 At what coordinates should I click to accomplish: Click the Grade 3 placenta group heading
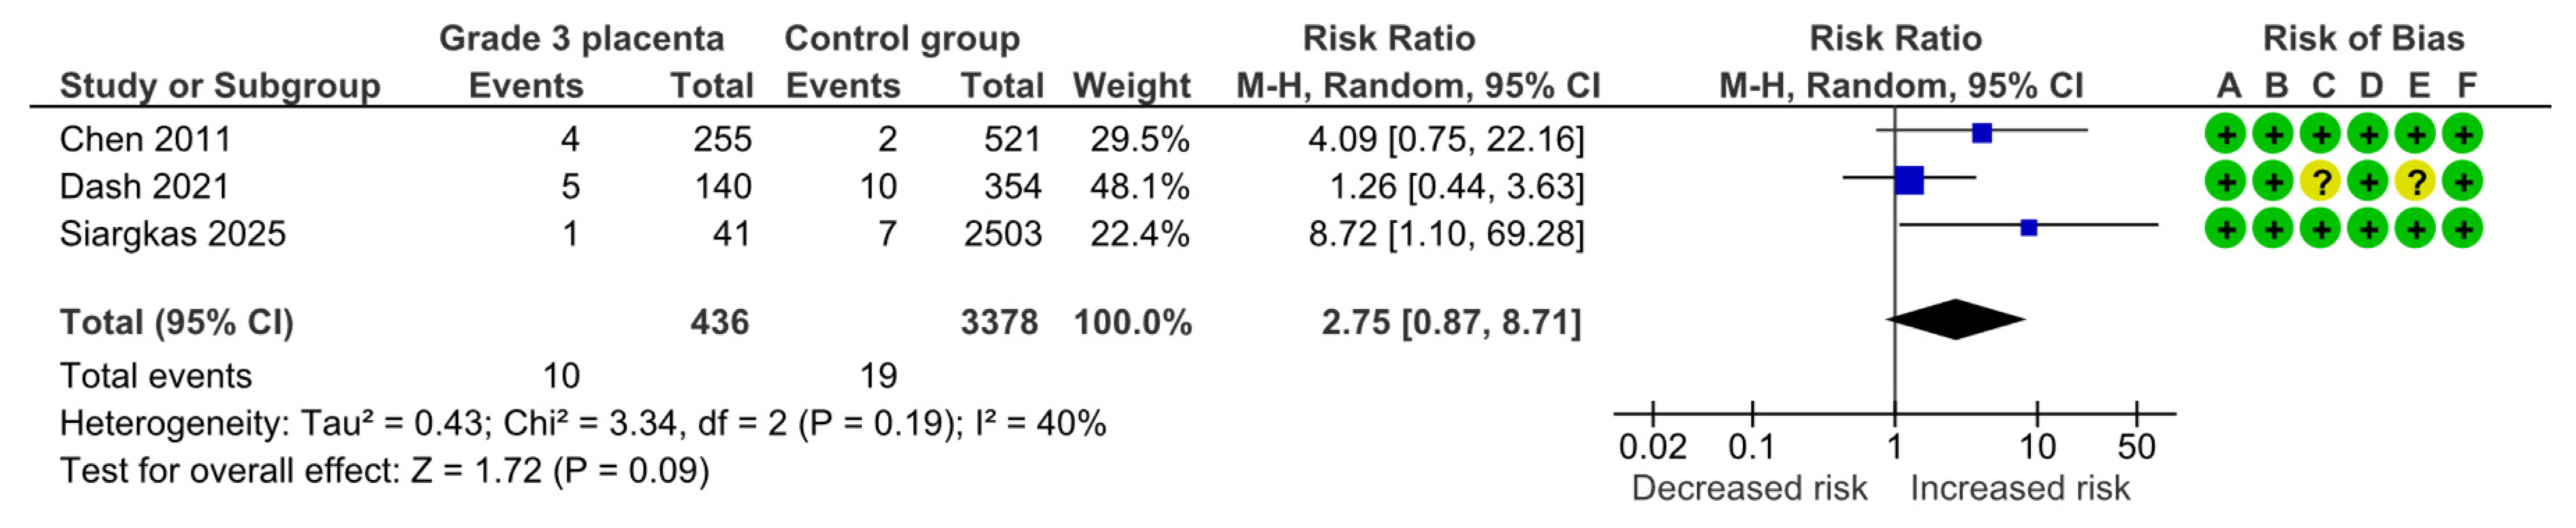581,38
